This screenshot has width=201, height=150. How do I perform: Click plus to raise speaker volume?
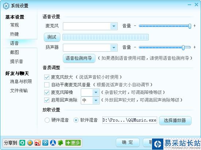tap(194, 47)
